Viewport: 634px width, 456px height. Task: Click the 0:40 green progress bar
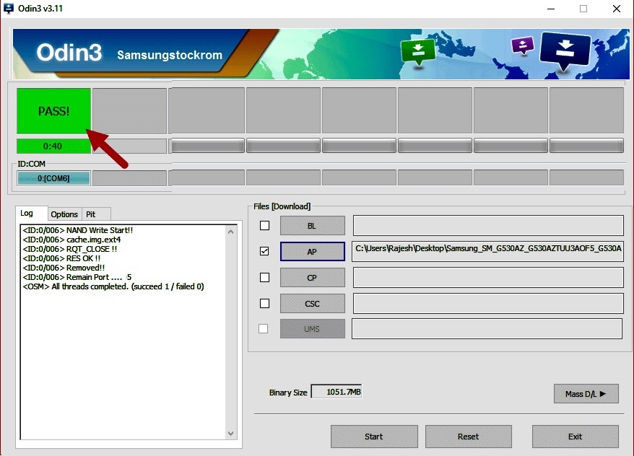point(53,146)
